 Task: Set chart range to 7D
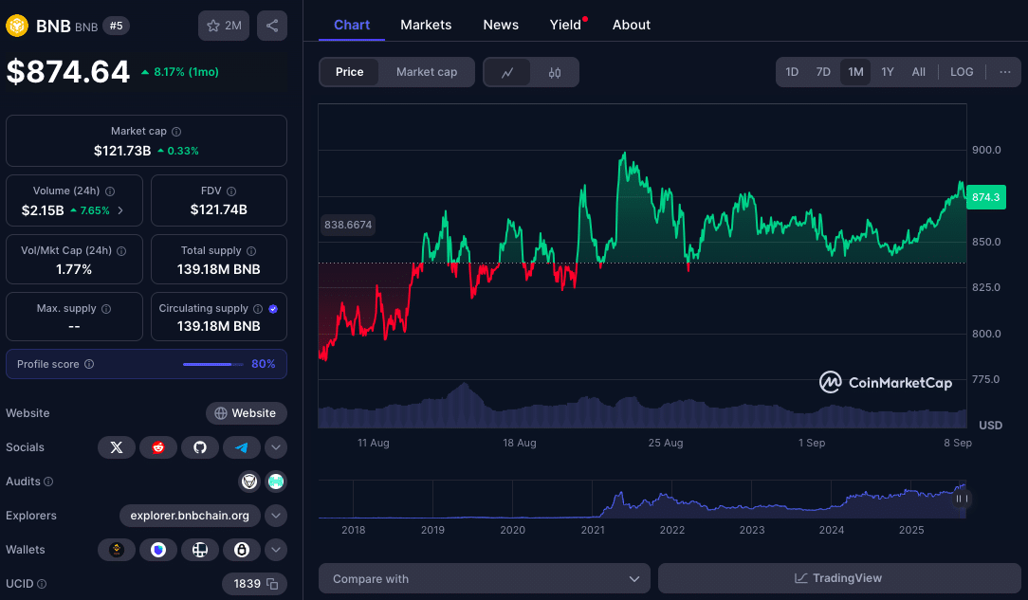823,72
